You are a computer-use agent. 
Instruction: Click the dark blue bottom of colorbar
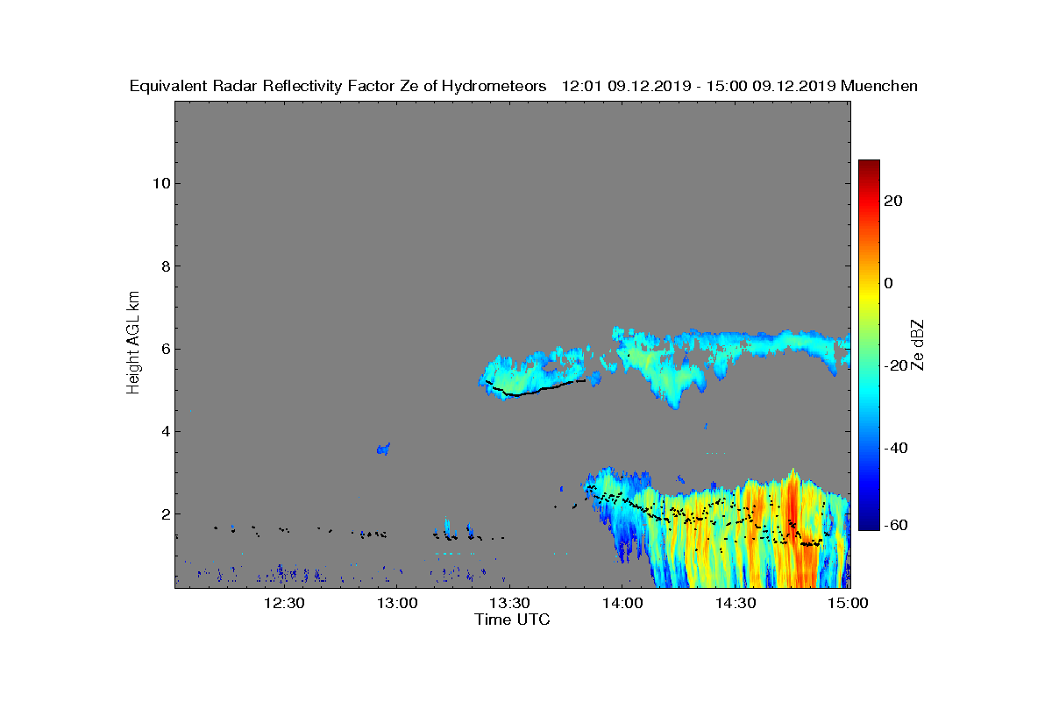[x=869, y=526]
